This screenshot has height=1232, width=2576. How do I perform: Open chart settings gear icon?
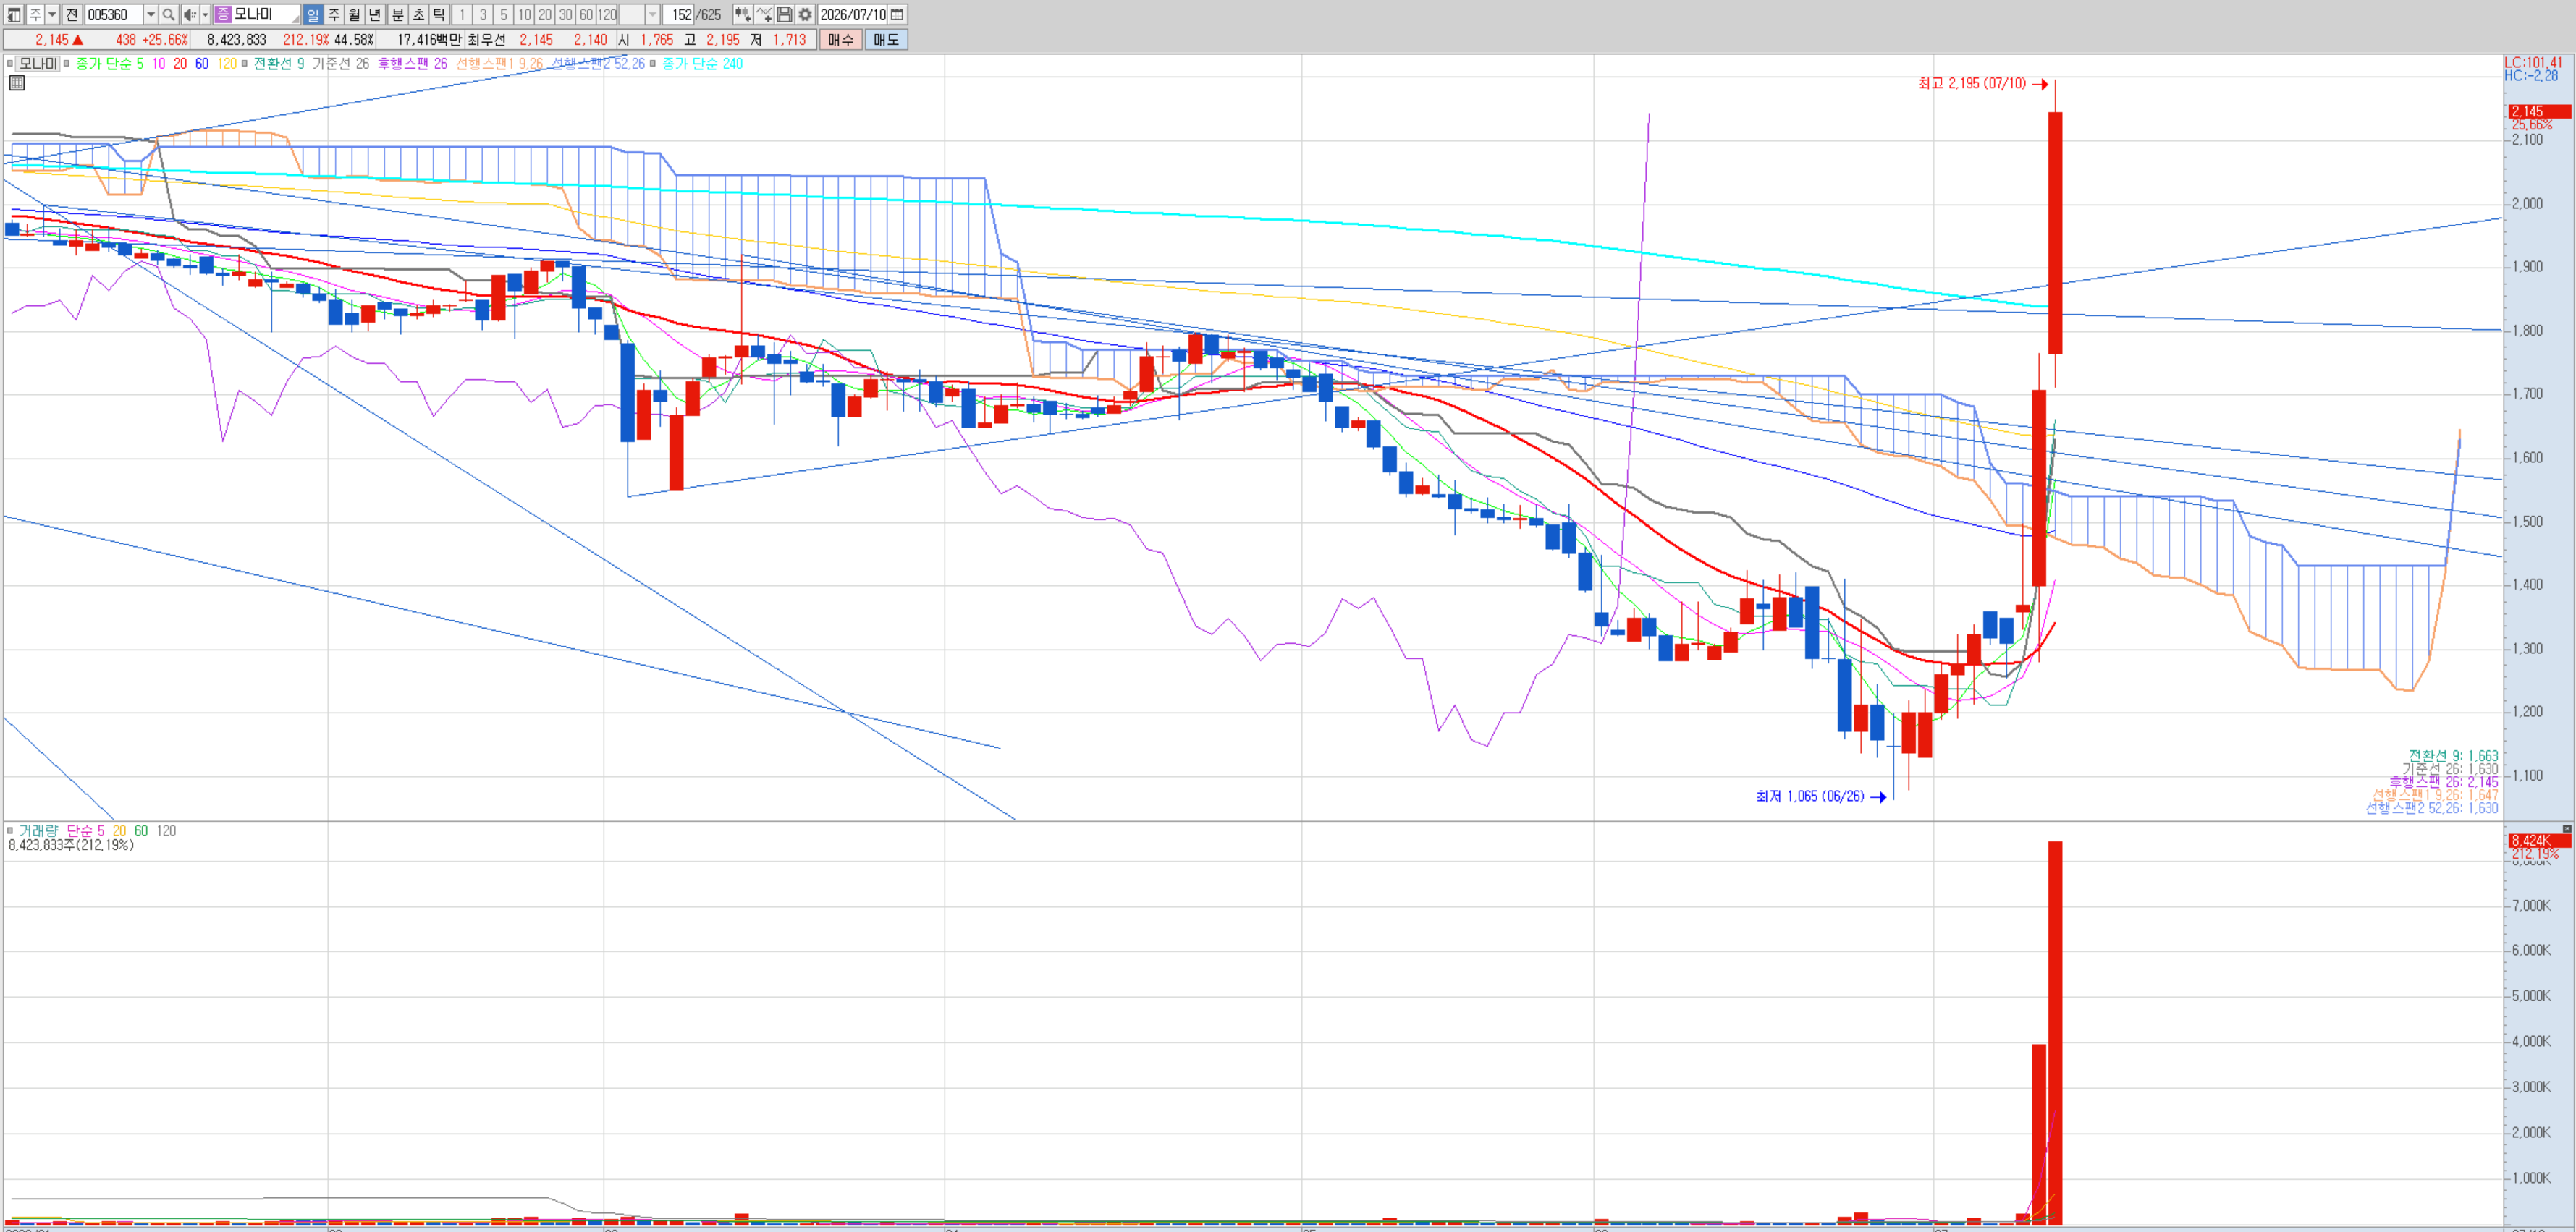tap(805, 14)
